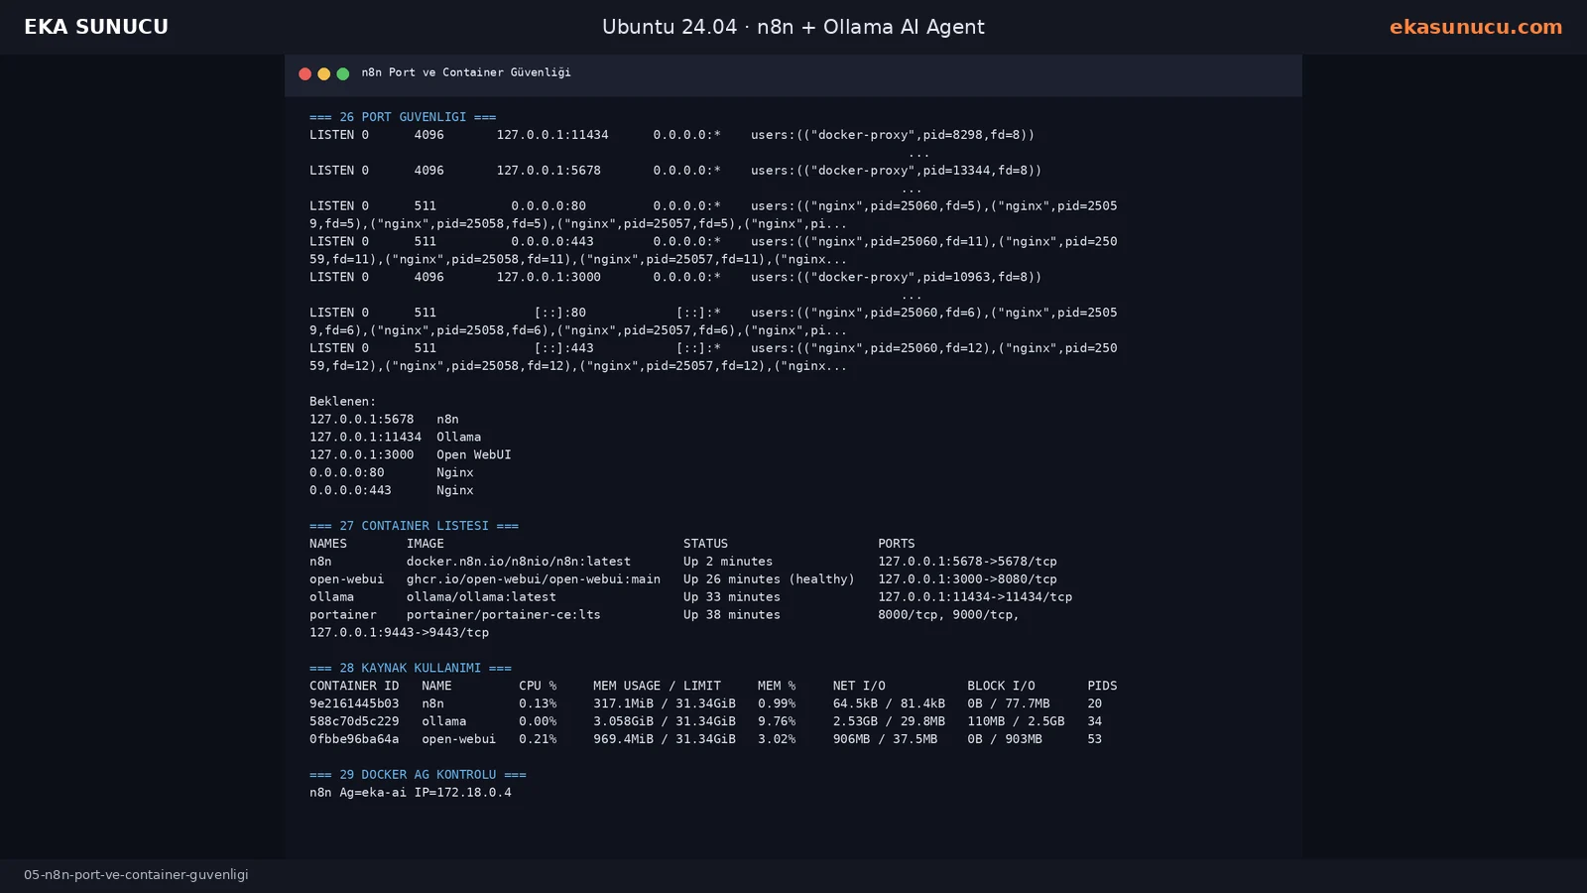Click the BLOCK I/O value 110MB / 2.5GB
1587x893 pixels.
(1016, 722)
